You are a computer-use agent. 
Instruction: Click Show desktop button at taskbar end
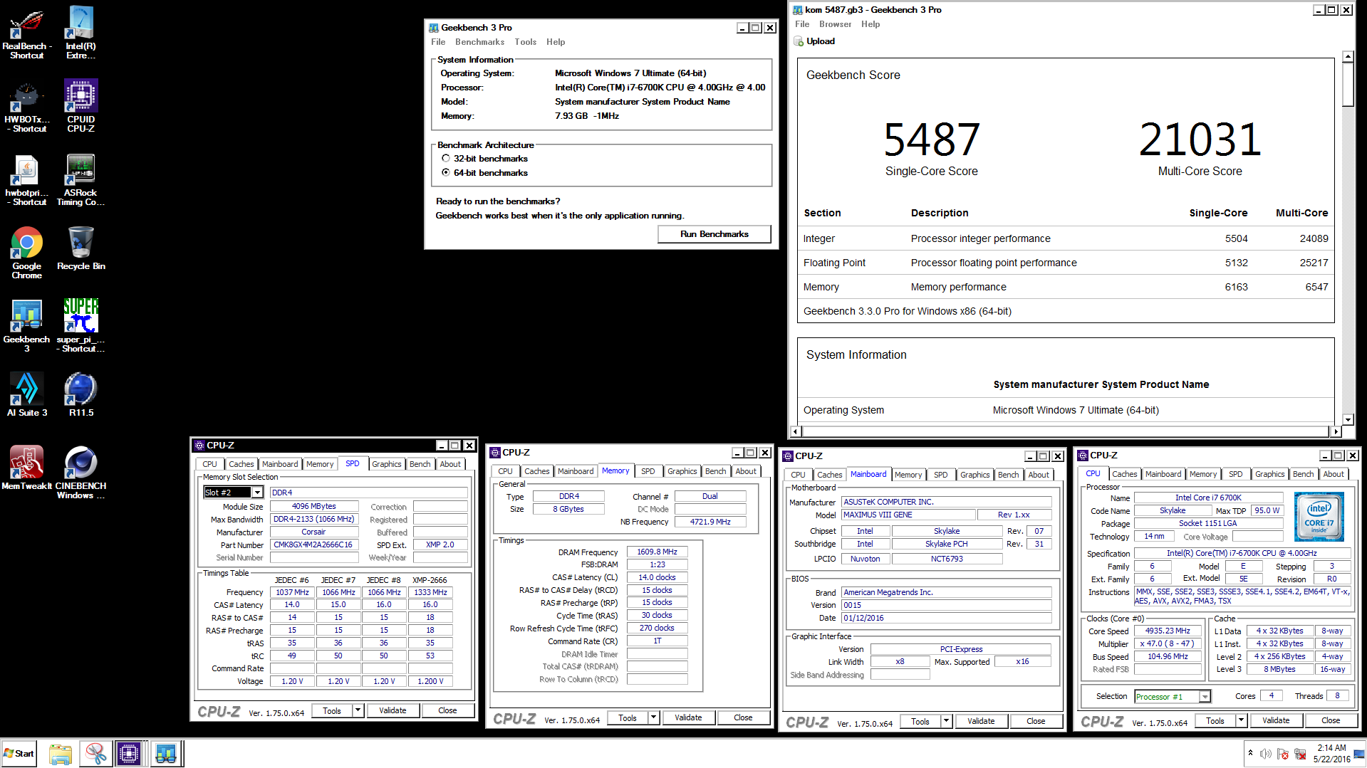click(1359, 754)
